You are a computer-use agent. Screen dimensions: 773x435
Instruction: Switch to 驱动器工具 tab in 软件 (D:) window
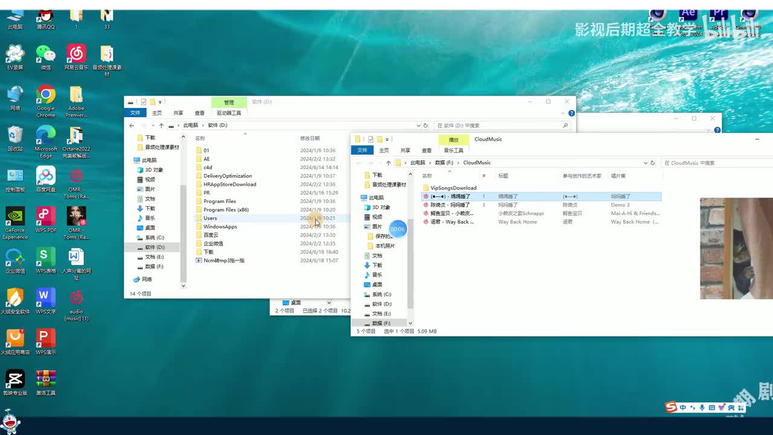(x=229, y=113)
